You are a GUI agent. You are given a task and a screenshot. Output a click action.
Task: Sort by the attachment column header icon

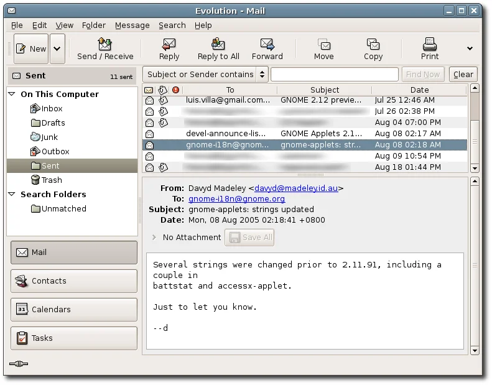pos(162,90)
